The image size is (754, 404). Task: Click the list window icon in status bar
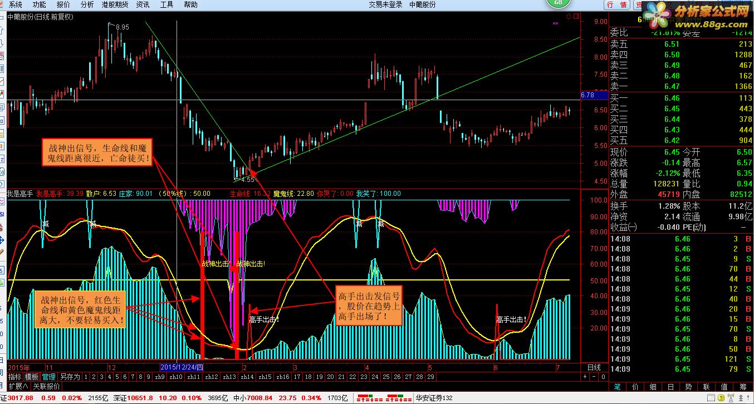click(711, 398)
